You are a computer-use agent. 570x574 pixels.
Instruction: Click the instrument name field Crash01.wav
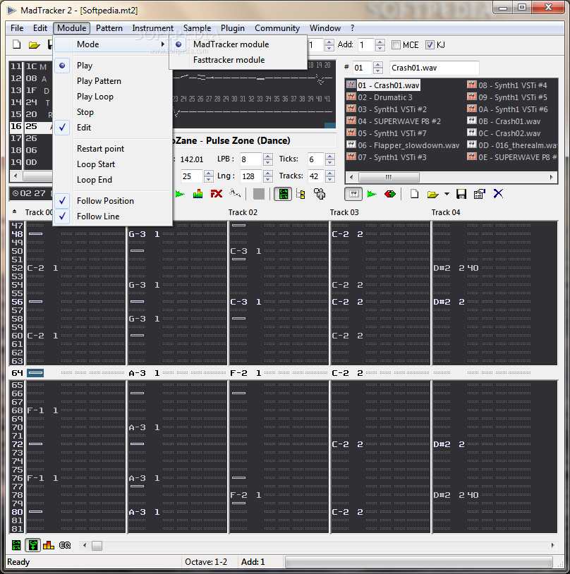434,68
